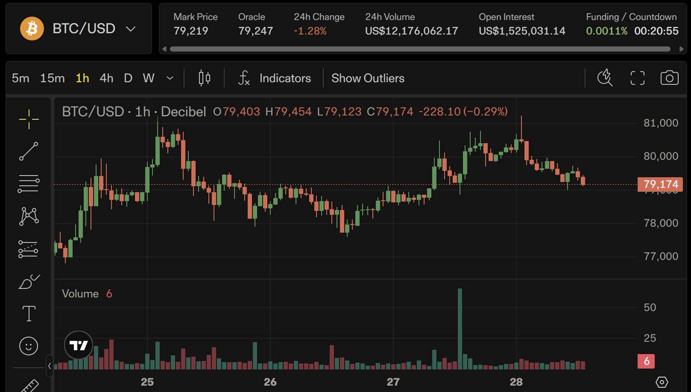Collapse the drawing toolbar side arrow
This screenshot has width=691, height=392.
point(49,366)
